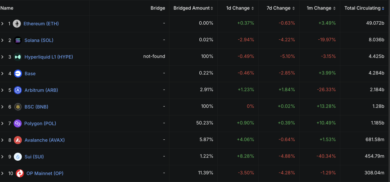Click the Ethereum logo icon
Screen dimensions: 390x182
click(x=17, y=24)
